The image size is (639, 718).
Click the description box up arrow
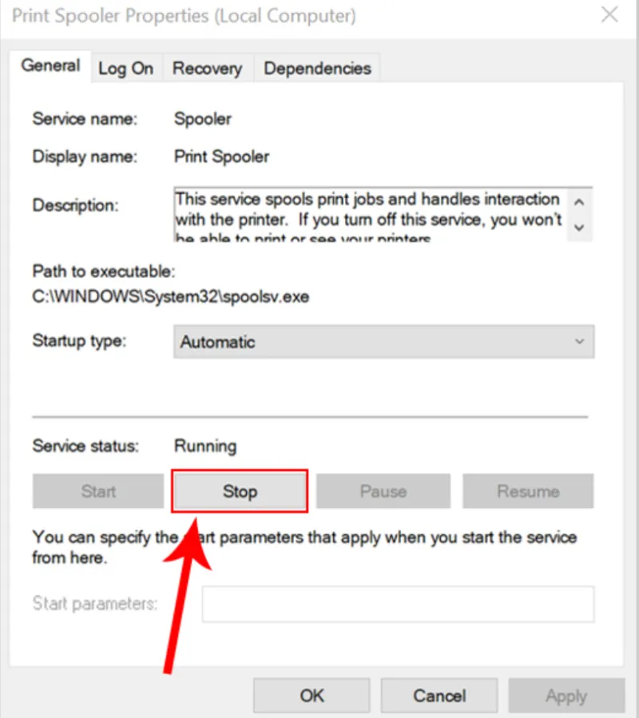pos(579,202)
